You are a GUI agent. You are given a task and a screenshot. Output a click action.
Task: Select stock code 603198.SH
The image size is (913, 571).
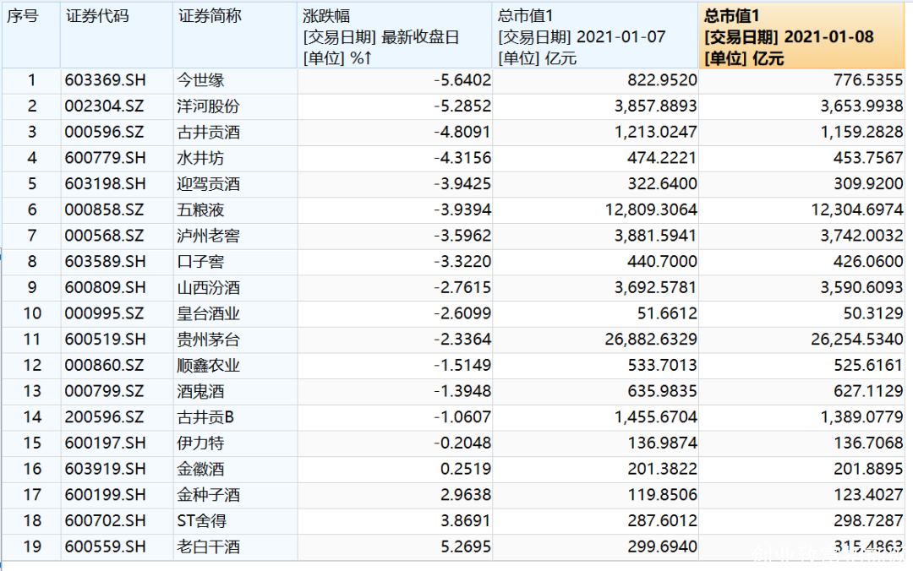pos(106,184)
